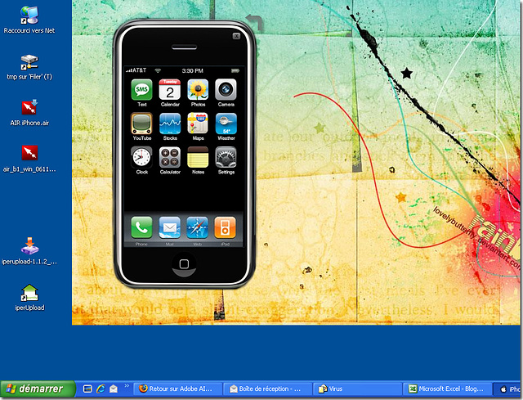
Task: Tap the orange iPod dock icon
Action: [226, 227]
